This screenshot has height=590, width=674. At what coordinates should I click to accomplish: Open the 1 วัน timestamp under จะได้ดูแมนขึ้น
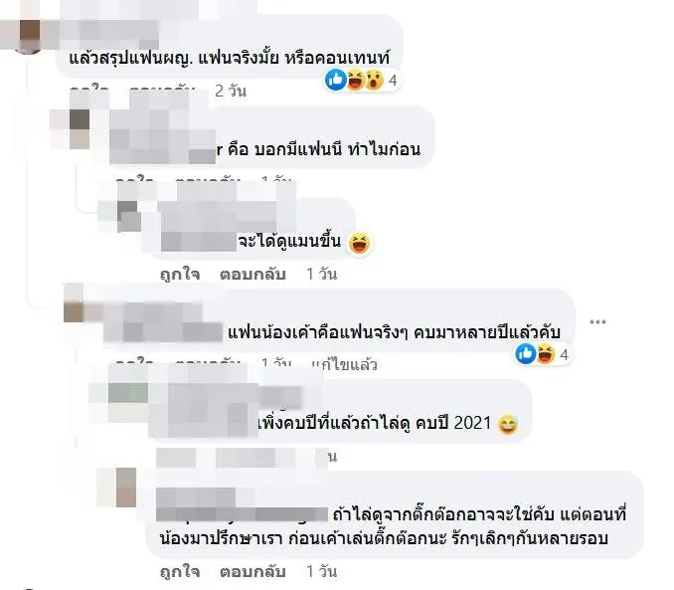321,275
